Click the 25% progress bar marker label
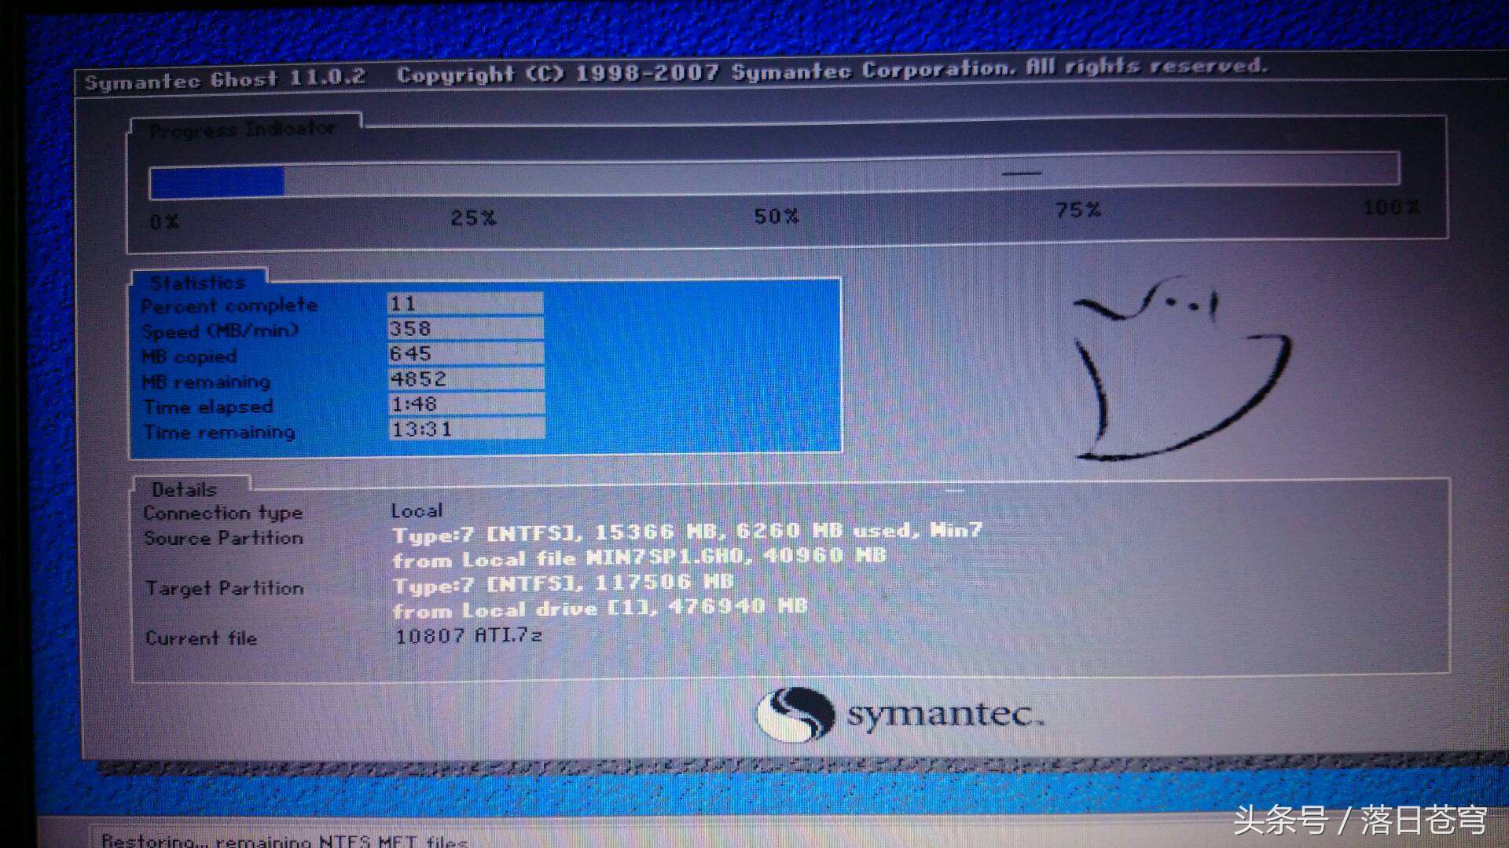Screen dimensions: 1509x848 point(473,218)
